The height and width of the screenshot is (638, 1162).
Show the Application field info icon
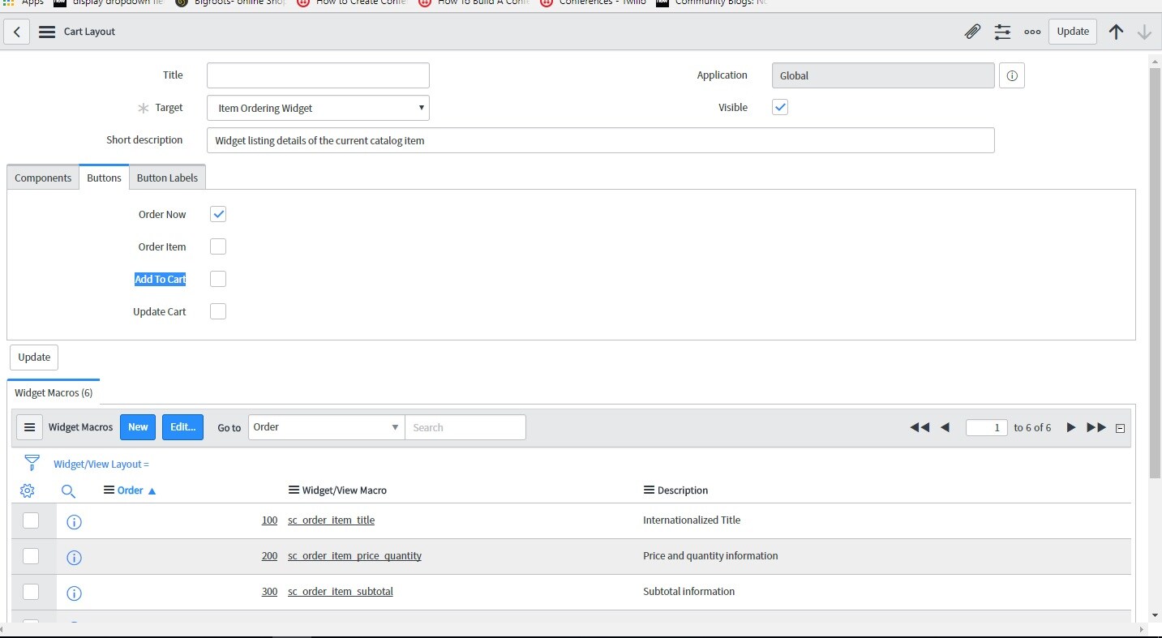coord(1012,75)
